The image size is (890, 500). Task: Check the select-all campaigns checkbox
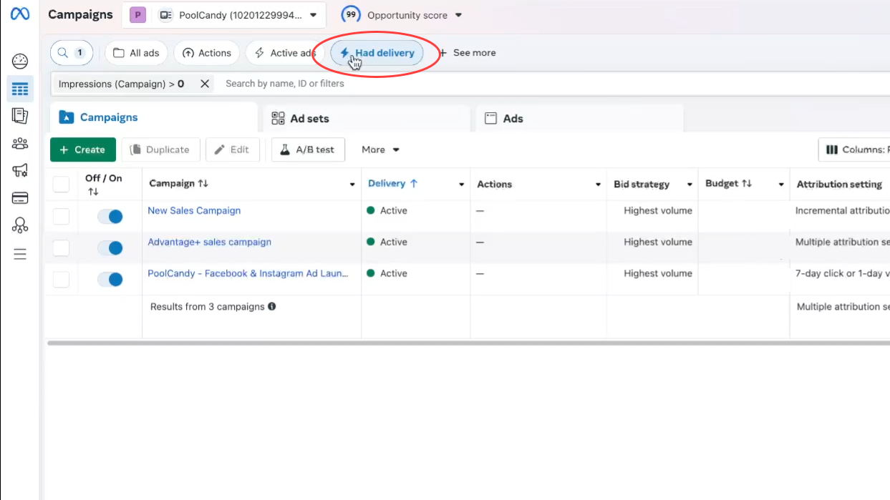tap(62, 185)
